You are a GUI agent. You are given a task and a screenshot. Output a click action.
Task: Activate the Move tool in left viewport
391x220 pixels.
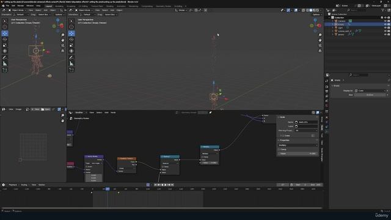(x=5, y=33)
